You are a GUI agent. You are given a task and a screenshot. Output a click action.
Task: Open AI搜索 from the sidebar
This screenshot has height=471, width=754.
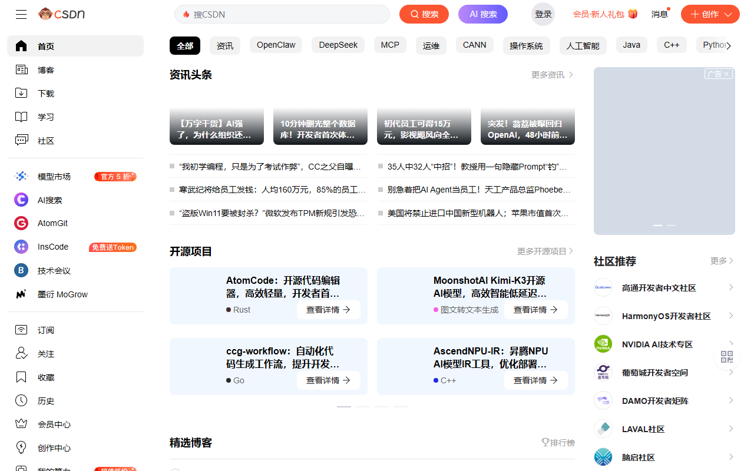tap(75, 200)
